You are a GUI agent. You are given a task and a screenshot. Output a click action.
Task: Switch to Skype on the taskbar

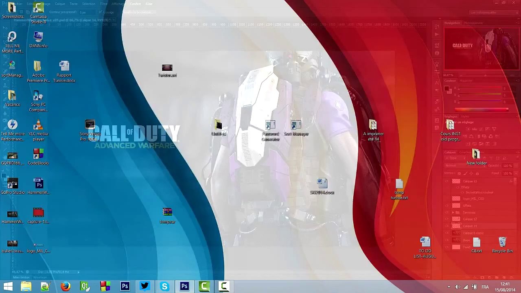click(164, 286)
